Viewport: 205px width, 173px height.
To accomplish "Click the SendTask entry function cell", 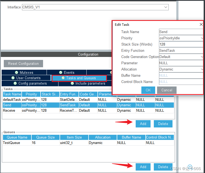I will point(69,105).
